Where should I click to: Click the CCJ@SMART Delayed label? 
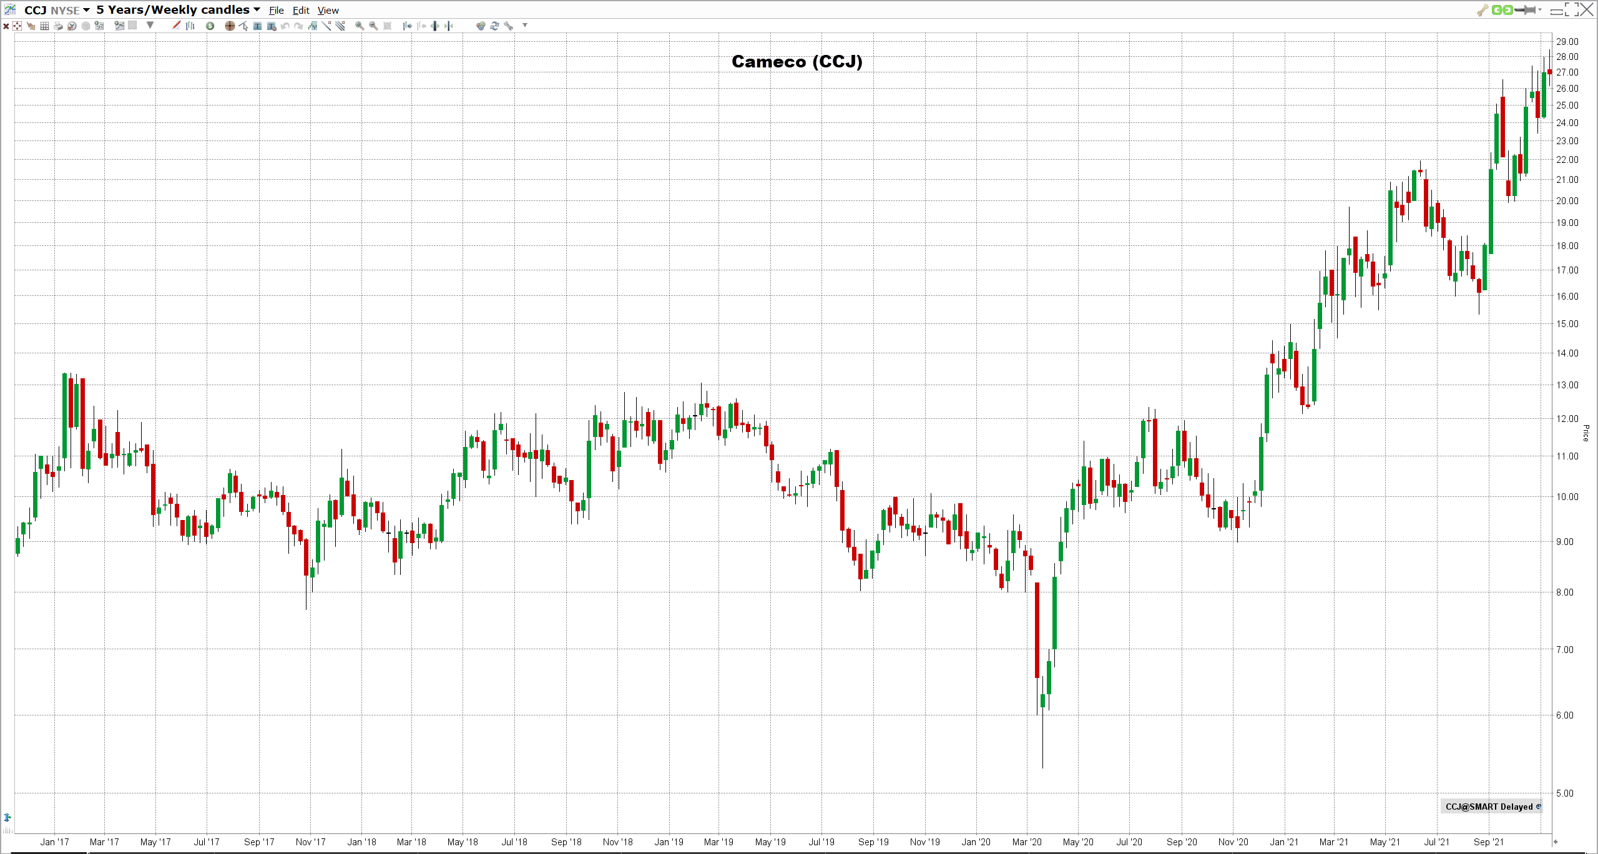click(x=1489, y=807)
